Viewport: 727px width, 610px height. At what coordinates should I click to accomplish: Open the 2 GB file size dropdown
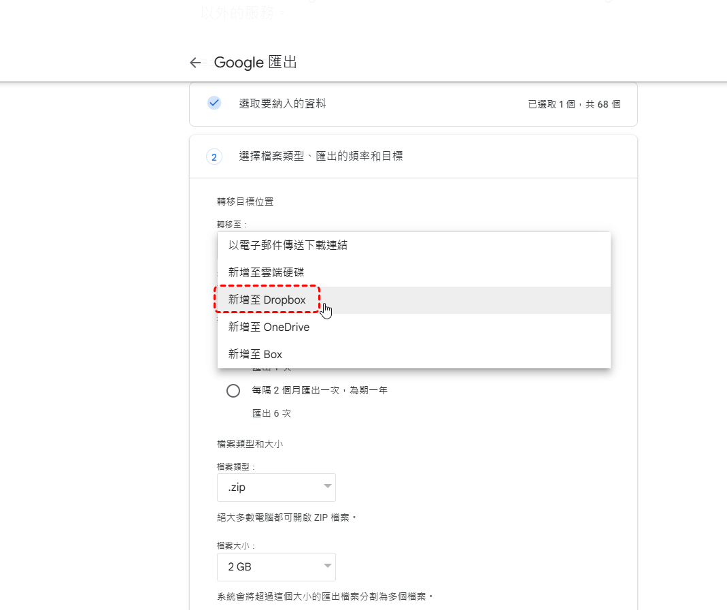tap(276, 567)
